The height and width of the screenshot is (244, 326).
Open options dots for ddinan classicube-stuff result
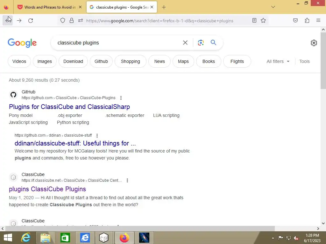97,135
